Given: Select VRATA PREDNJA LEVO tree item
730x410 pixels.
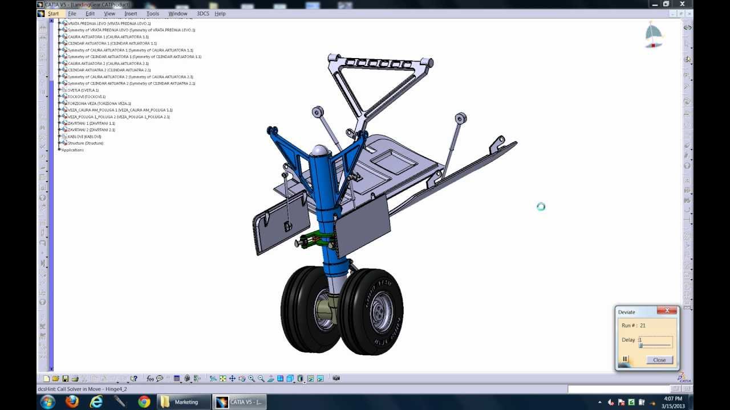Looking at the screenshot, I should 109,23.
